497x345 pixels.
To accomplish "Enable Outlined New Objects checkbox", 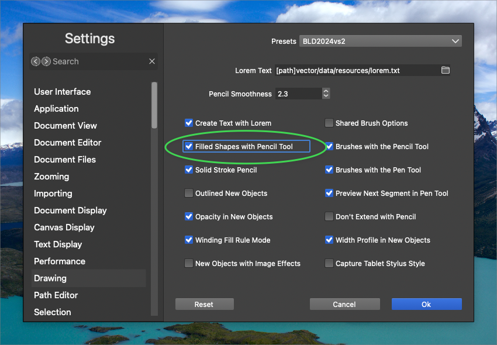I will [x=189, y=194].
